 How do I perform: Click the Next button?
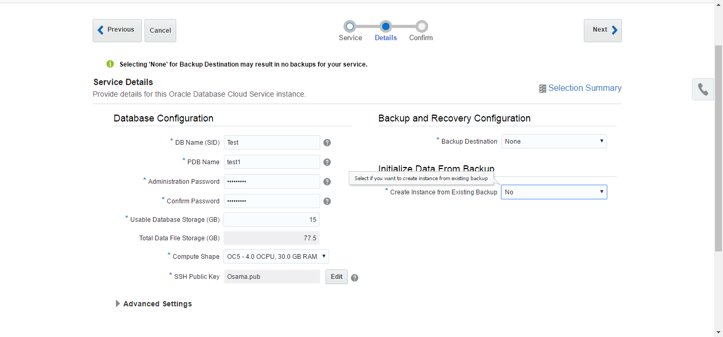click(x=602, y=30)
